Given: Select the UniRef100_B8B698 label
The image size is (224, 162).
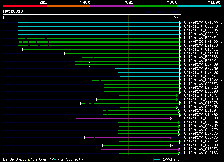Looking at the screenshot, I should [201, 92].
